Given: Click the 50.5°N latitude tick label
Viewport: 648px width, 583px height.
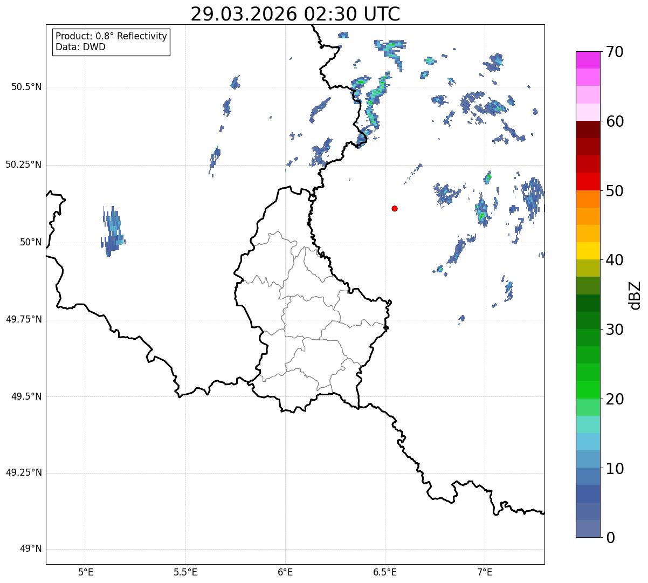Looking at the screenshot, I should pyautogui.click(x=26, y=87).
